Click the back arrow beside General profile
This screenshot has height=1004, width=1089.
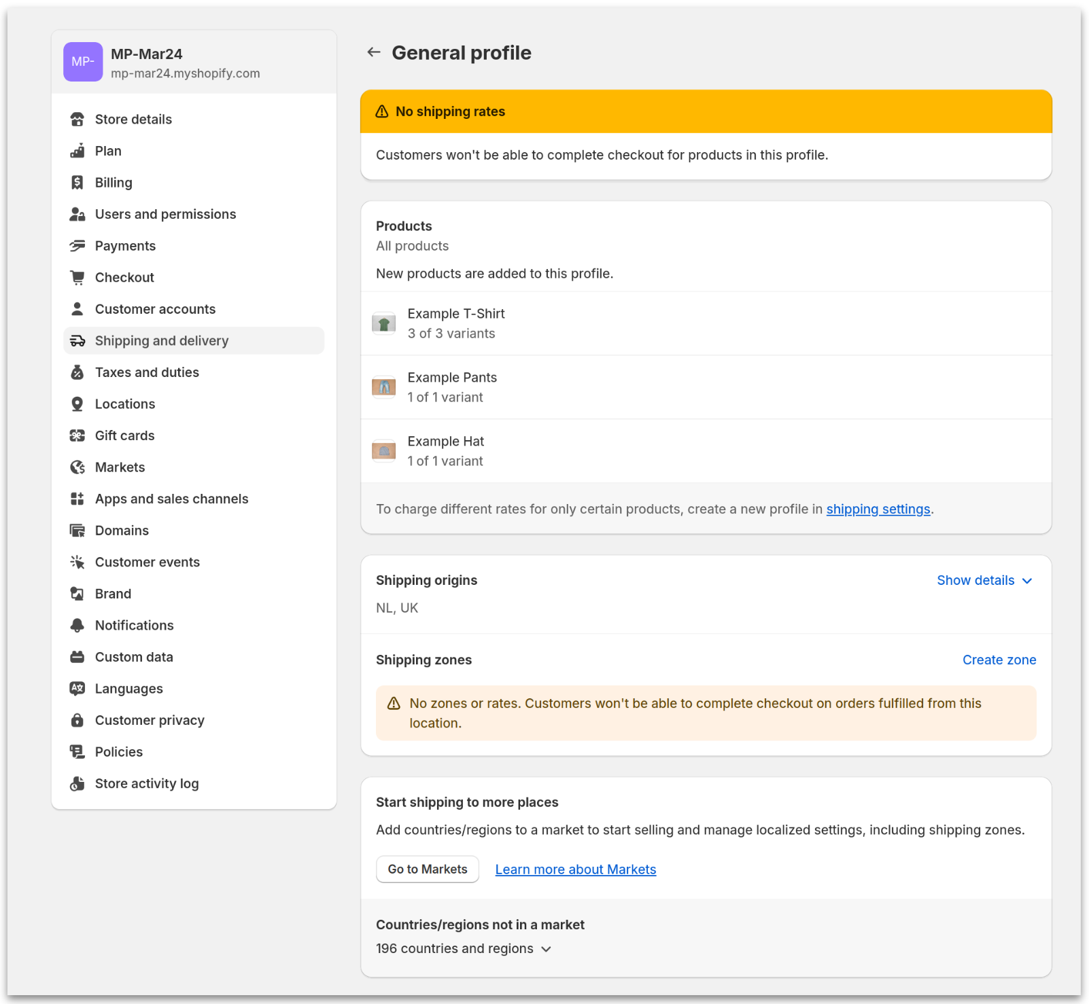373,52
